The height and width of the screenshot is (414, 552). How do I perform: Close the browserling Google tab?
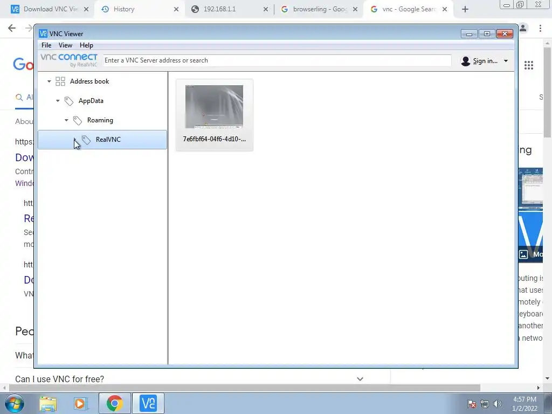(356, 10)
